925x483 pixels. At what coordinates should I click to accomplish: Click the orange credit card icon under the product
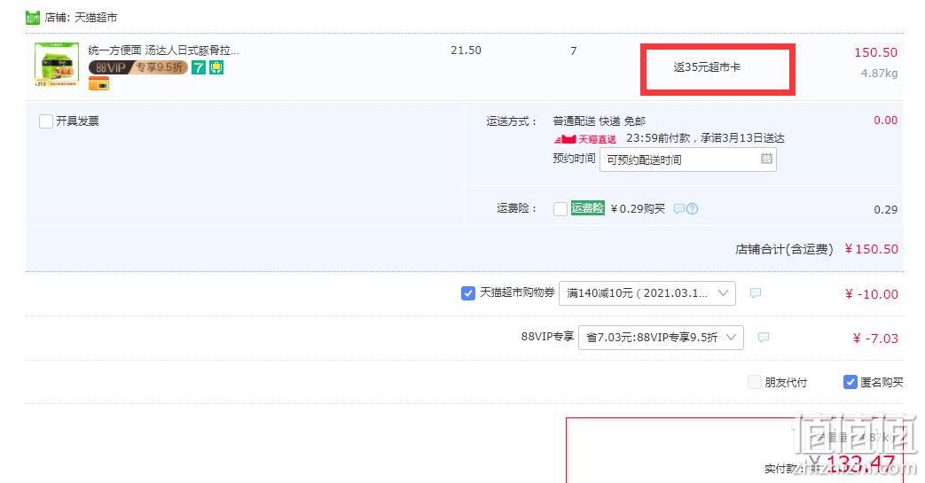tap(99, 84)
